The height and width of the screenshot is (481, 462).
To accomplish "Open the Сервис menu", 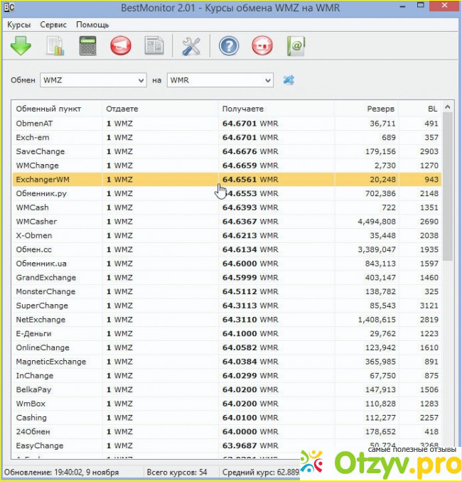I will tap(53, 25).
